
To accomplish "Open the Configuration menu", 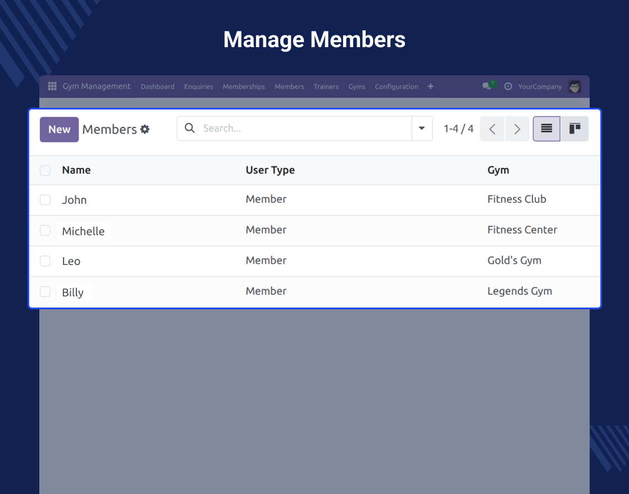I will (396, 86).
